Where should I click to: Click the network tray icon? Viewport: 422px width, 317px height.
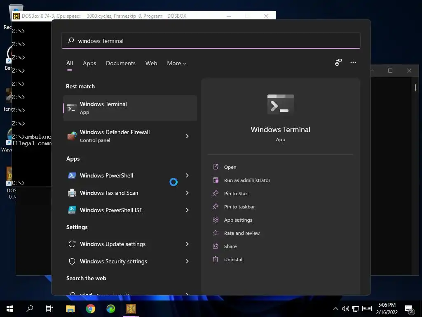click(356, 309)
